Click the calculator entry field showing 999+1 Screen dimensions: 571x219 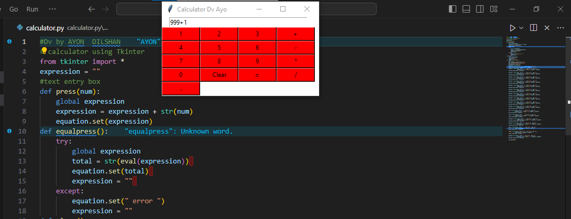click(237, 23)
